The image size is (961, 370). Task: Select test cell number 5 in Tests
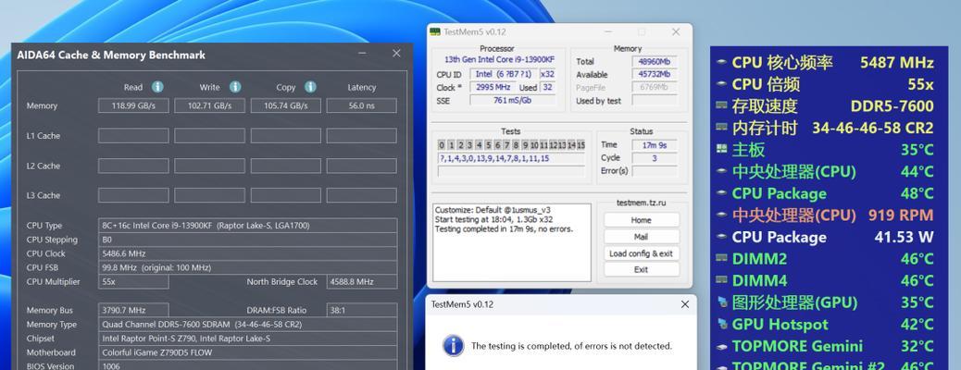[488, 145]
